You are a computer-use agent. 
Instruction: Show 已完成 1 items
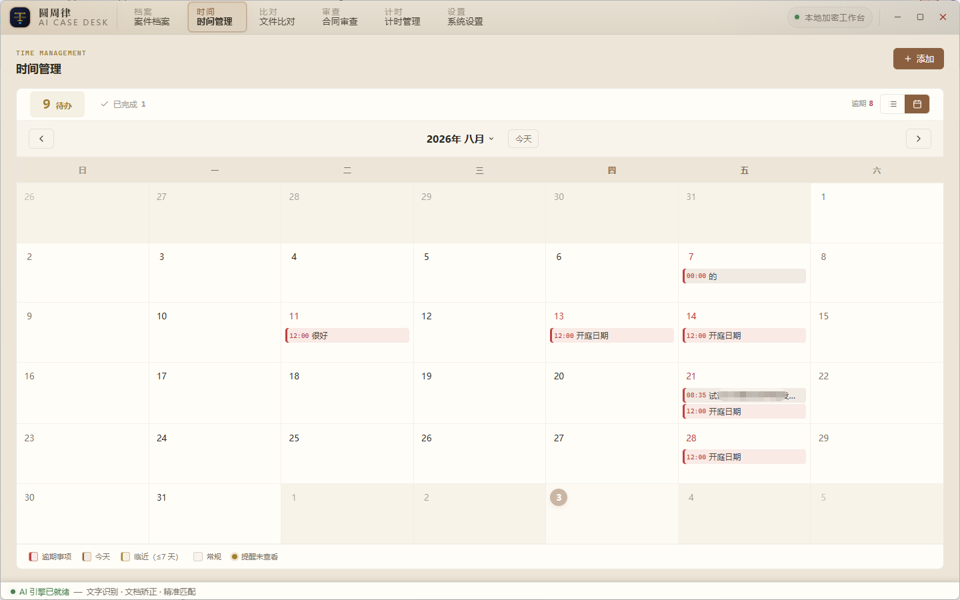[x=123, y=104]
